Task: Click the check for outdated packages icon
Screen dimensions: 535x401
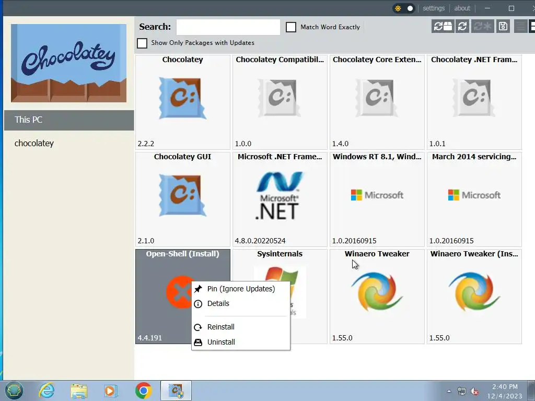Action: 443,26
